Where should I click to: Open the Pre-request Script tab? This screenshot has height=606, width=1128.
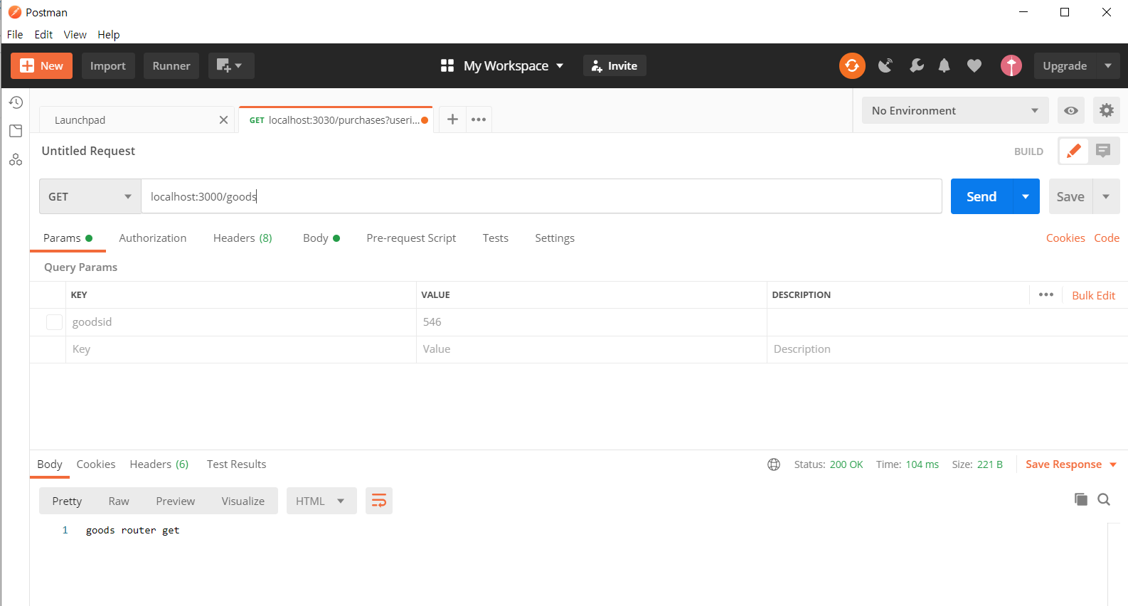coord(411,238)
